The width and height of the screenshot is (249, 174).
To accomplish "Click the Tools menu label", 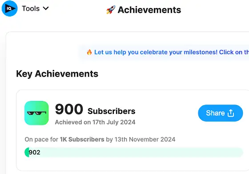I will click(31, 8).
